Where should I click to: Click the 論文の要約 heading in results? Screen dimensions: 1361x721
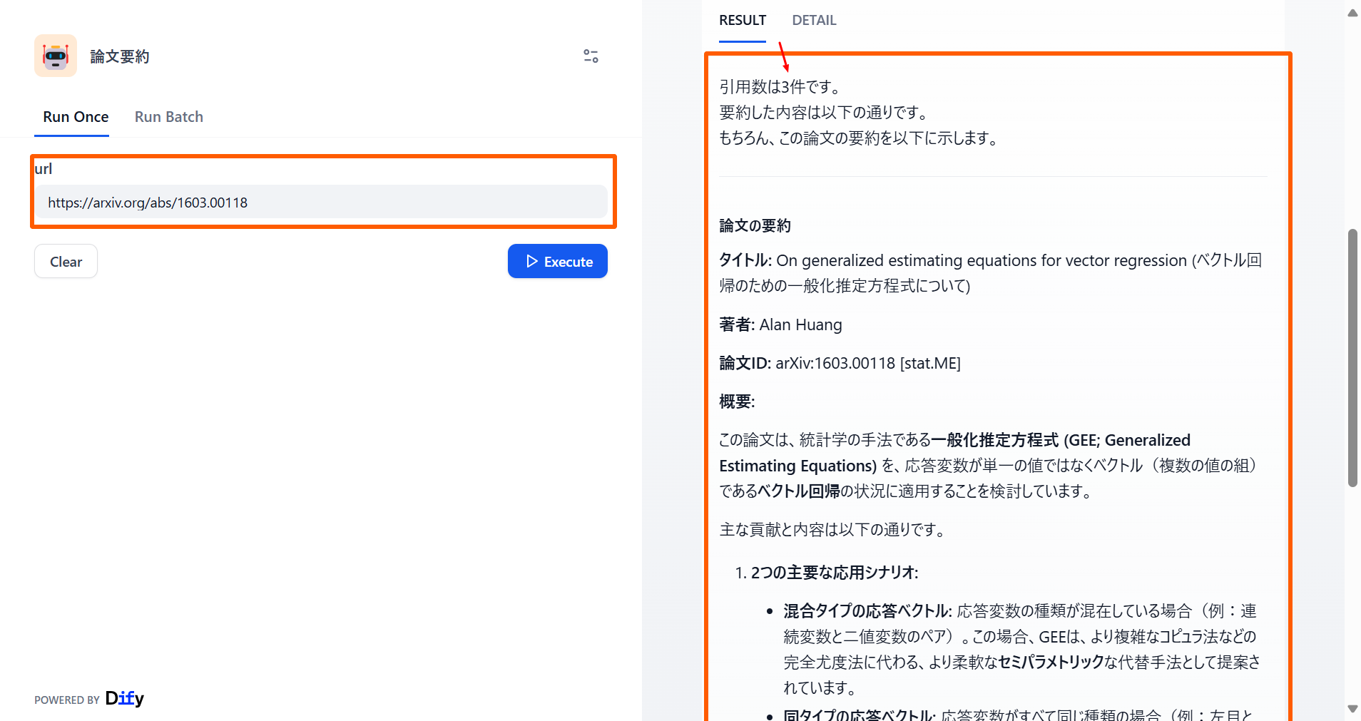pos(755,226)
